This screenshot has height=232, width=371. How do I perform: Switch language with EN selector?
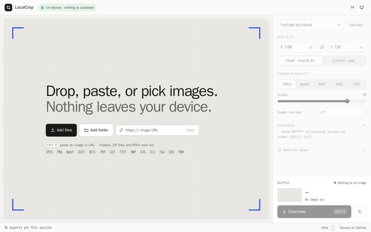[x=352, y=8]
